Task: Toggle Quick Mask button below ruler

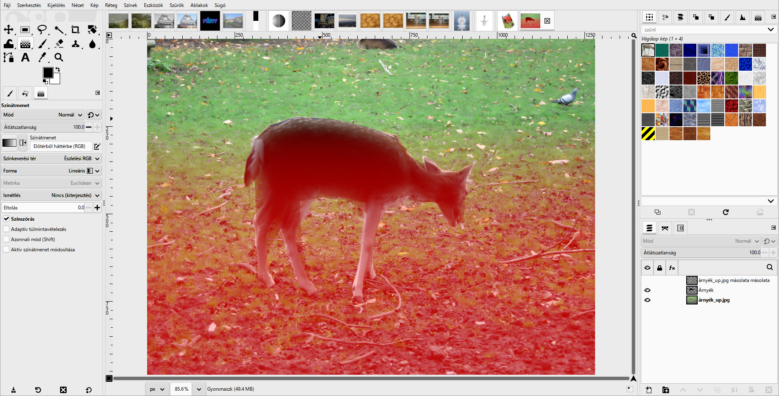Action: point(109,378)
